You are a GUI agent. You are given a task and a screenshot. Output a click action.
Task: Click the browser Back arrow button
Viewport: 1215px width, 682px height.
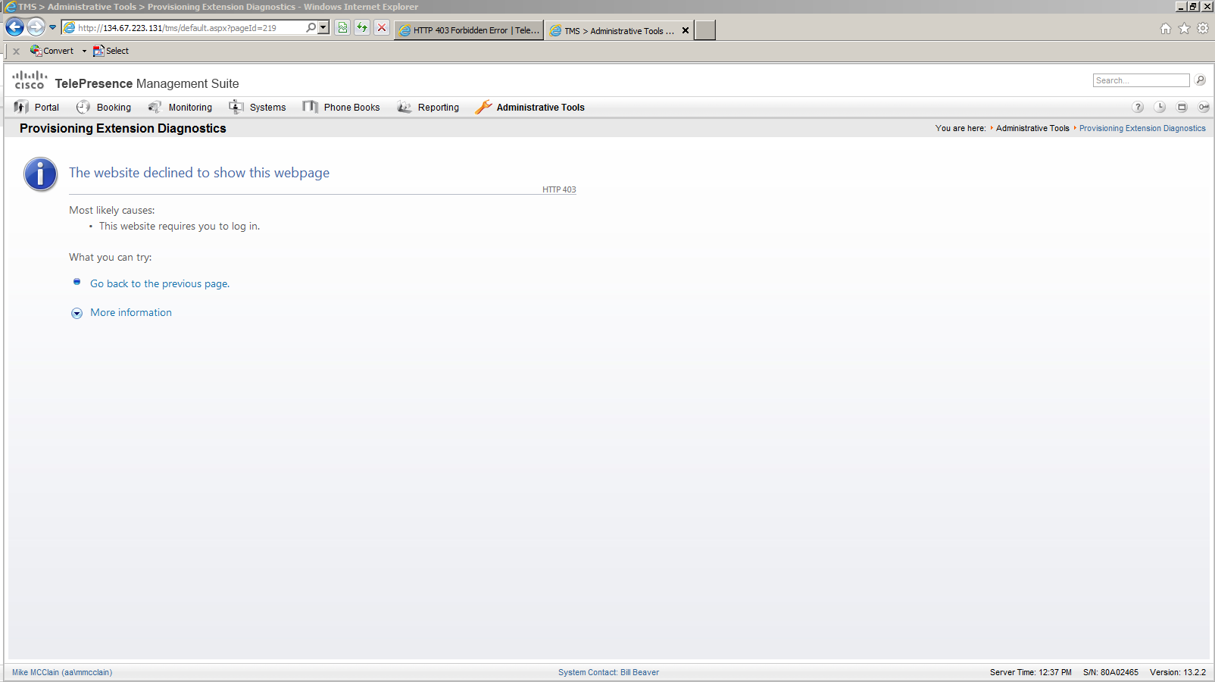pos(14,28)
